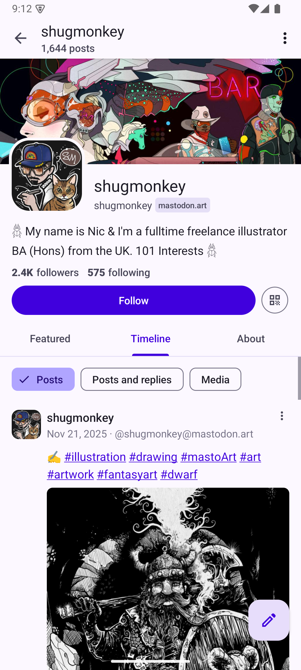View the 575 following list
This screenshot has width=301, height=670.
point(119,272)
